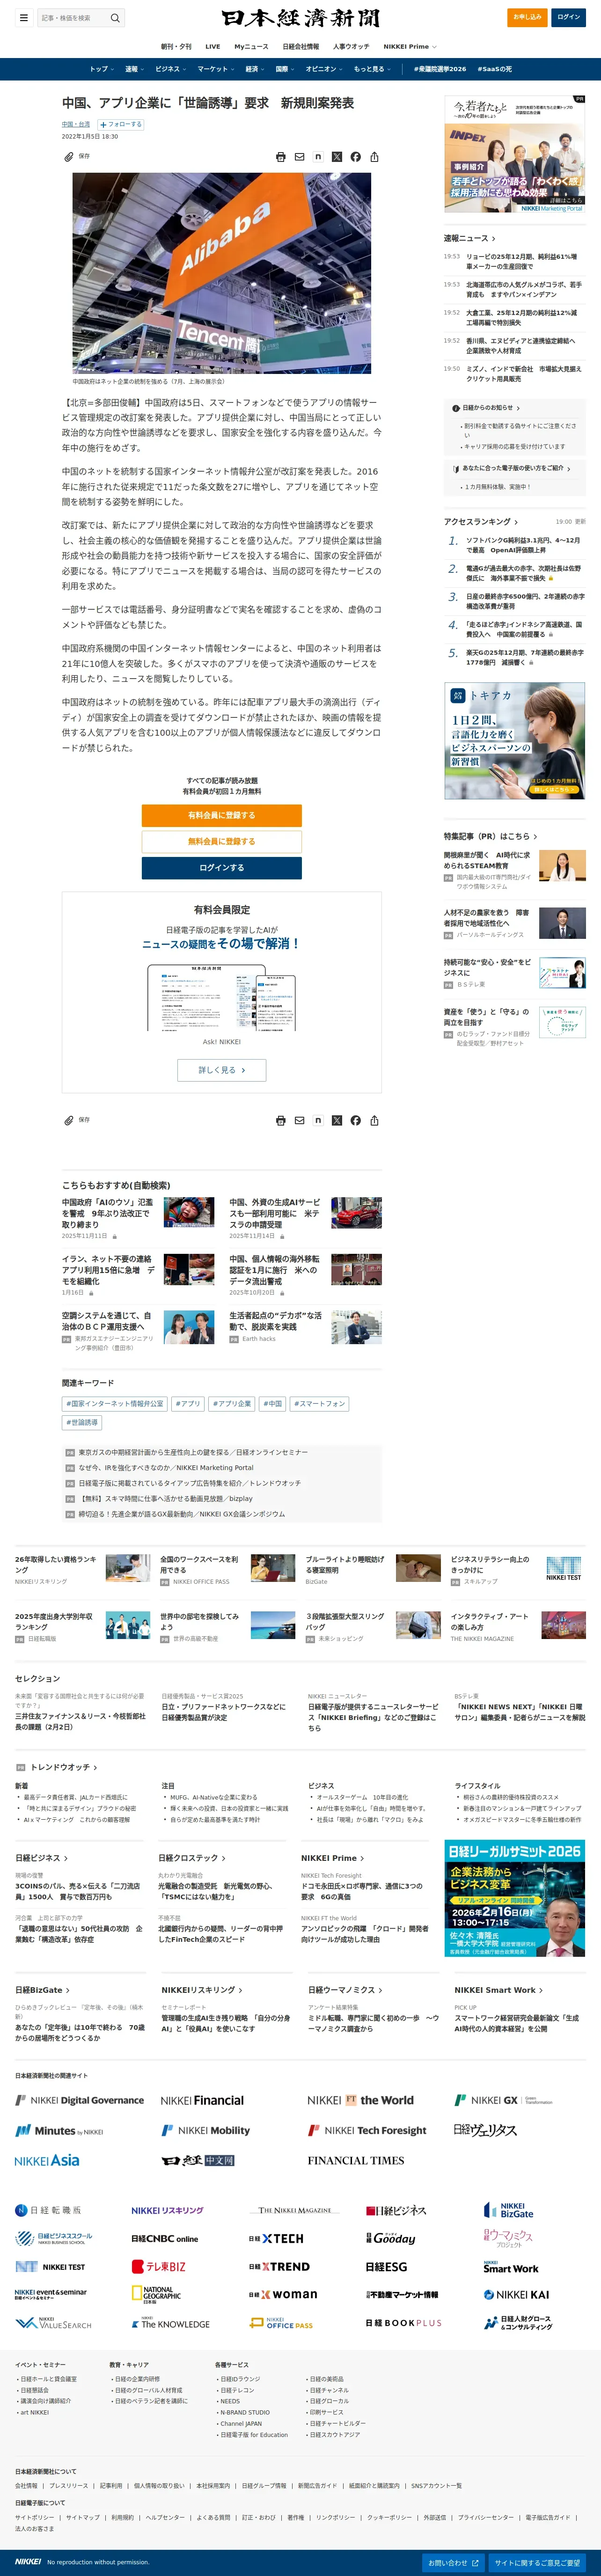Click the #アプリ企業 keyword tag
This screenshot has height=2576, width=601.
point(232,1404)
